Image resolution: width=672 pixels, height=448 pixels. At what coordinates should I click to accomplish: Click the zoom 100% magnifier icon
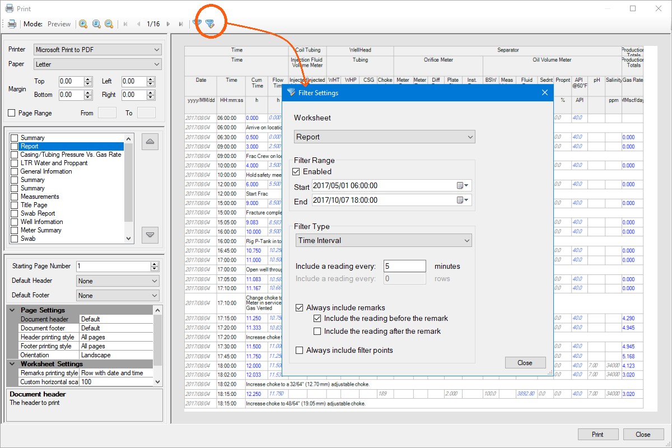[96, 24]
